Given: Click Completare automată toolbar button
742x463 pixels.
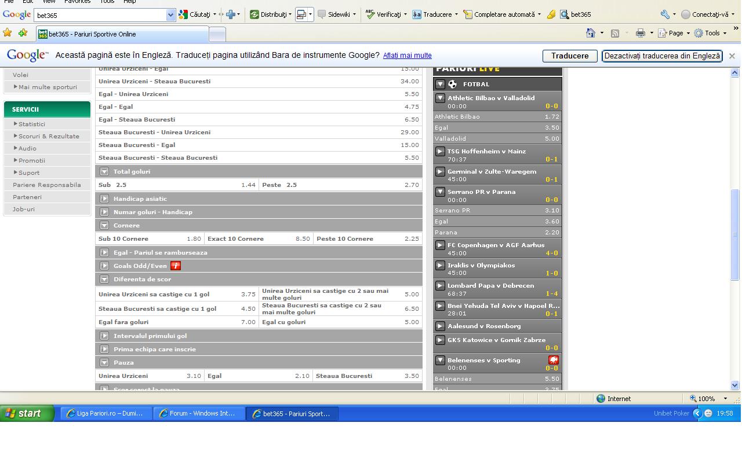Looking at the screenshot, I should [502, 14].
